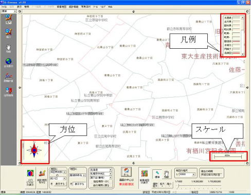Open the map scale 1/10000 dropdown

[187, 174]
